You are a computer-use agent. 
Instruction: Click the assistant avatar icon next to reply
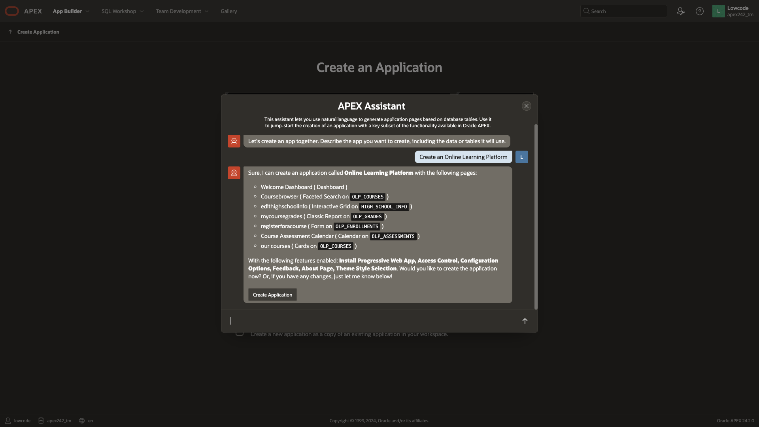(x=234, y=173)
